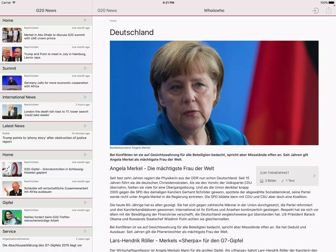Expand the Summit section arrow
Image resolution: width=336 pixels, height=252 pixels.
[x=85, y=68]
